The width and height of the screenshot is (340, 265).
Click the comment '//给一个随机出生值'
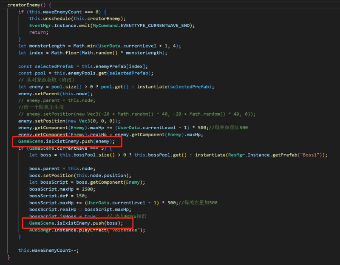41,107
